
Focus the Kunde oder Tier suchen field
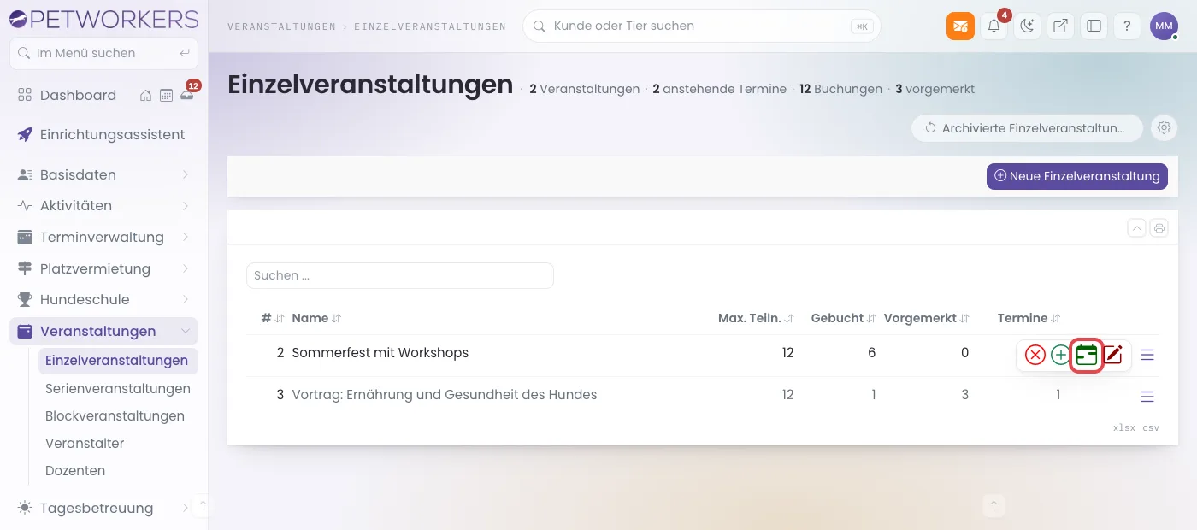pyautogui.click(x=701, y=26)
